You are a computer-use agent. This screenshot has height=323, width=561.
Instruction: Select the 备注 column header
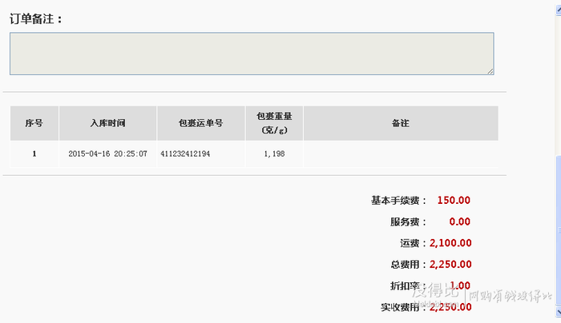401,123
